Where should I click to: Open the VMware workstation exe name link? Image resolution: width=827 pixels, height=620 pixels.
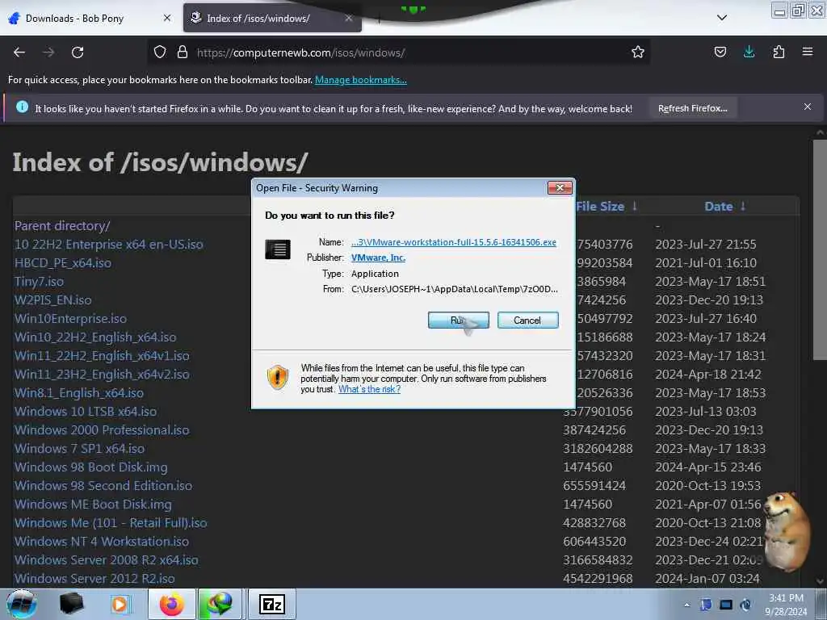pos(454,242)
